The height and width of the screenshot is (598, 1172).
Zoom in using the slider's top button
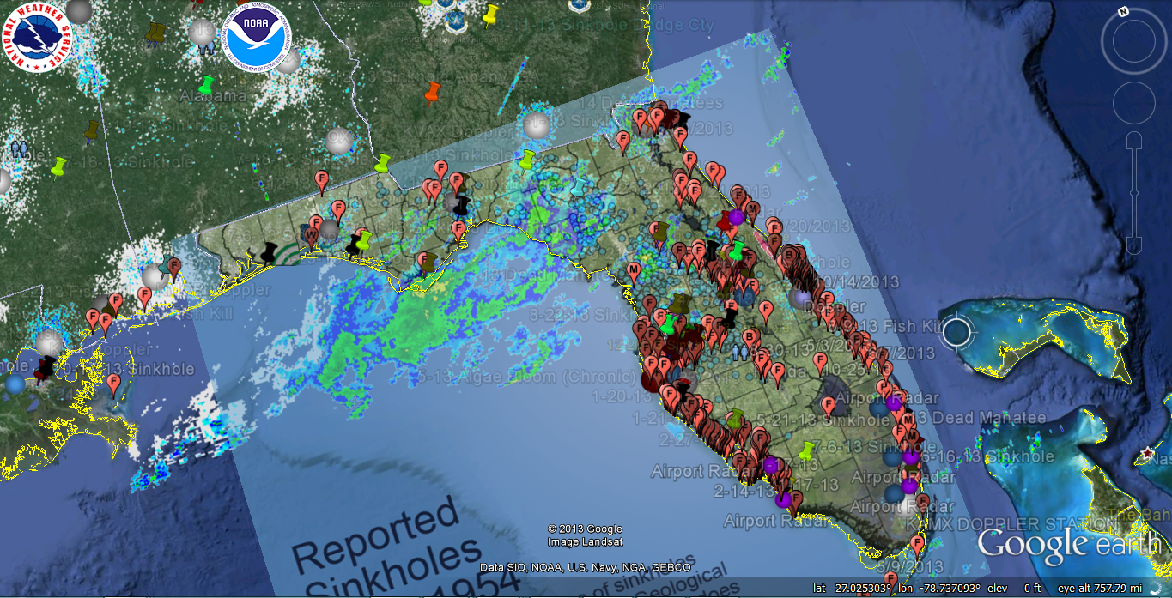[x=1134, y=140]
